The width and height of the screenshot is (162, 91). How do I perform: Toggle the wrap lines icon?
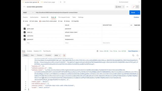pos(64,55)
